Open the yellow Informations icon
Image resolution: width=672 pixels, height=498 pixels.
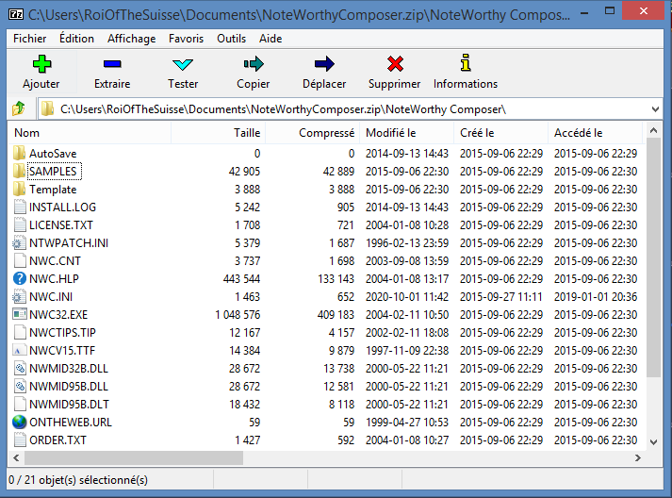tap(465, 64)
